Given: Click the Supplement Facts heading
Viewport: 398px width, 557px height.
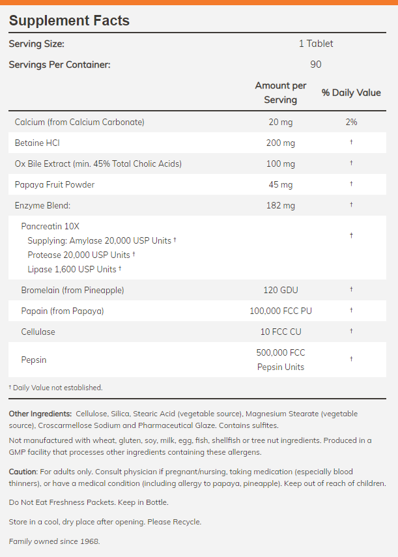Looking at the screenshot, I should point(69,21).
